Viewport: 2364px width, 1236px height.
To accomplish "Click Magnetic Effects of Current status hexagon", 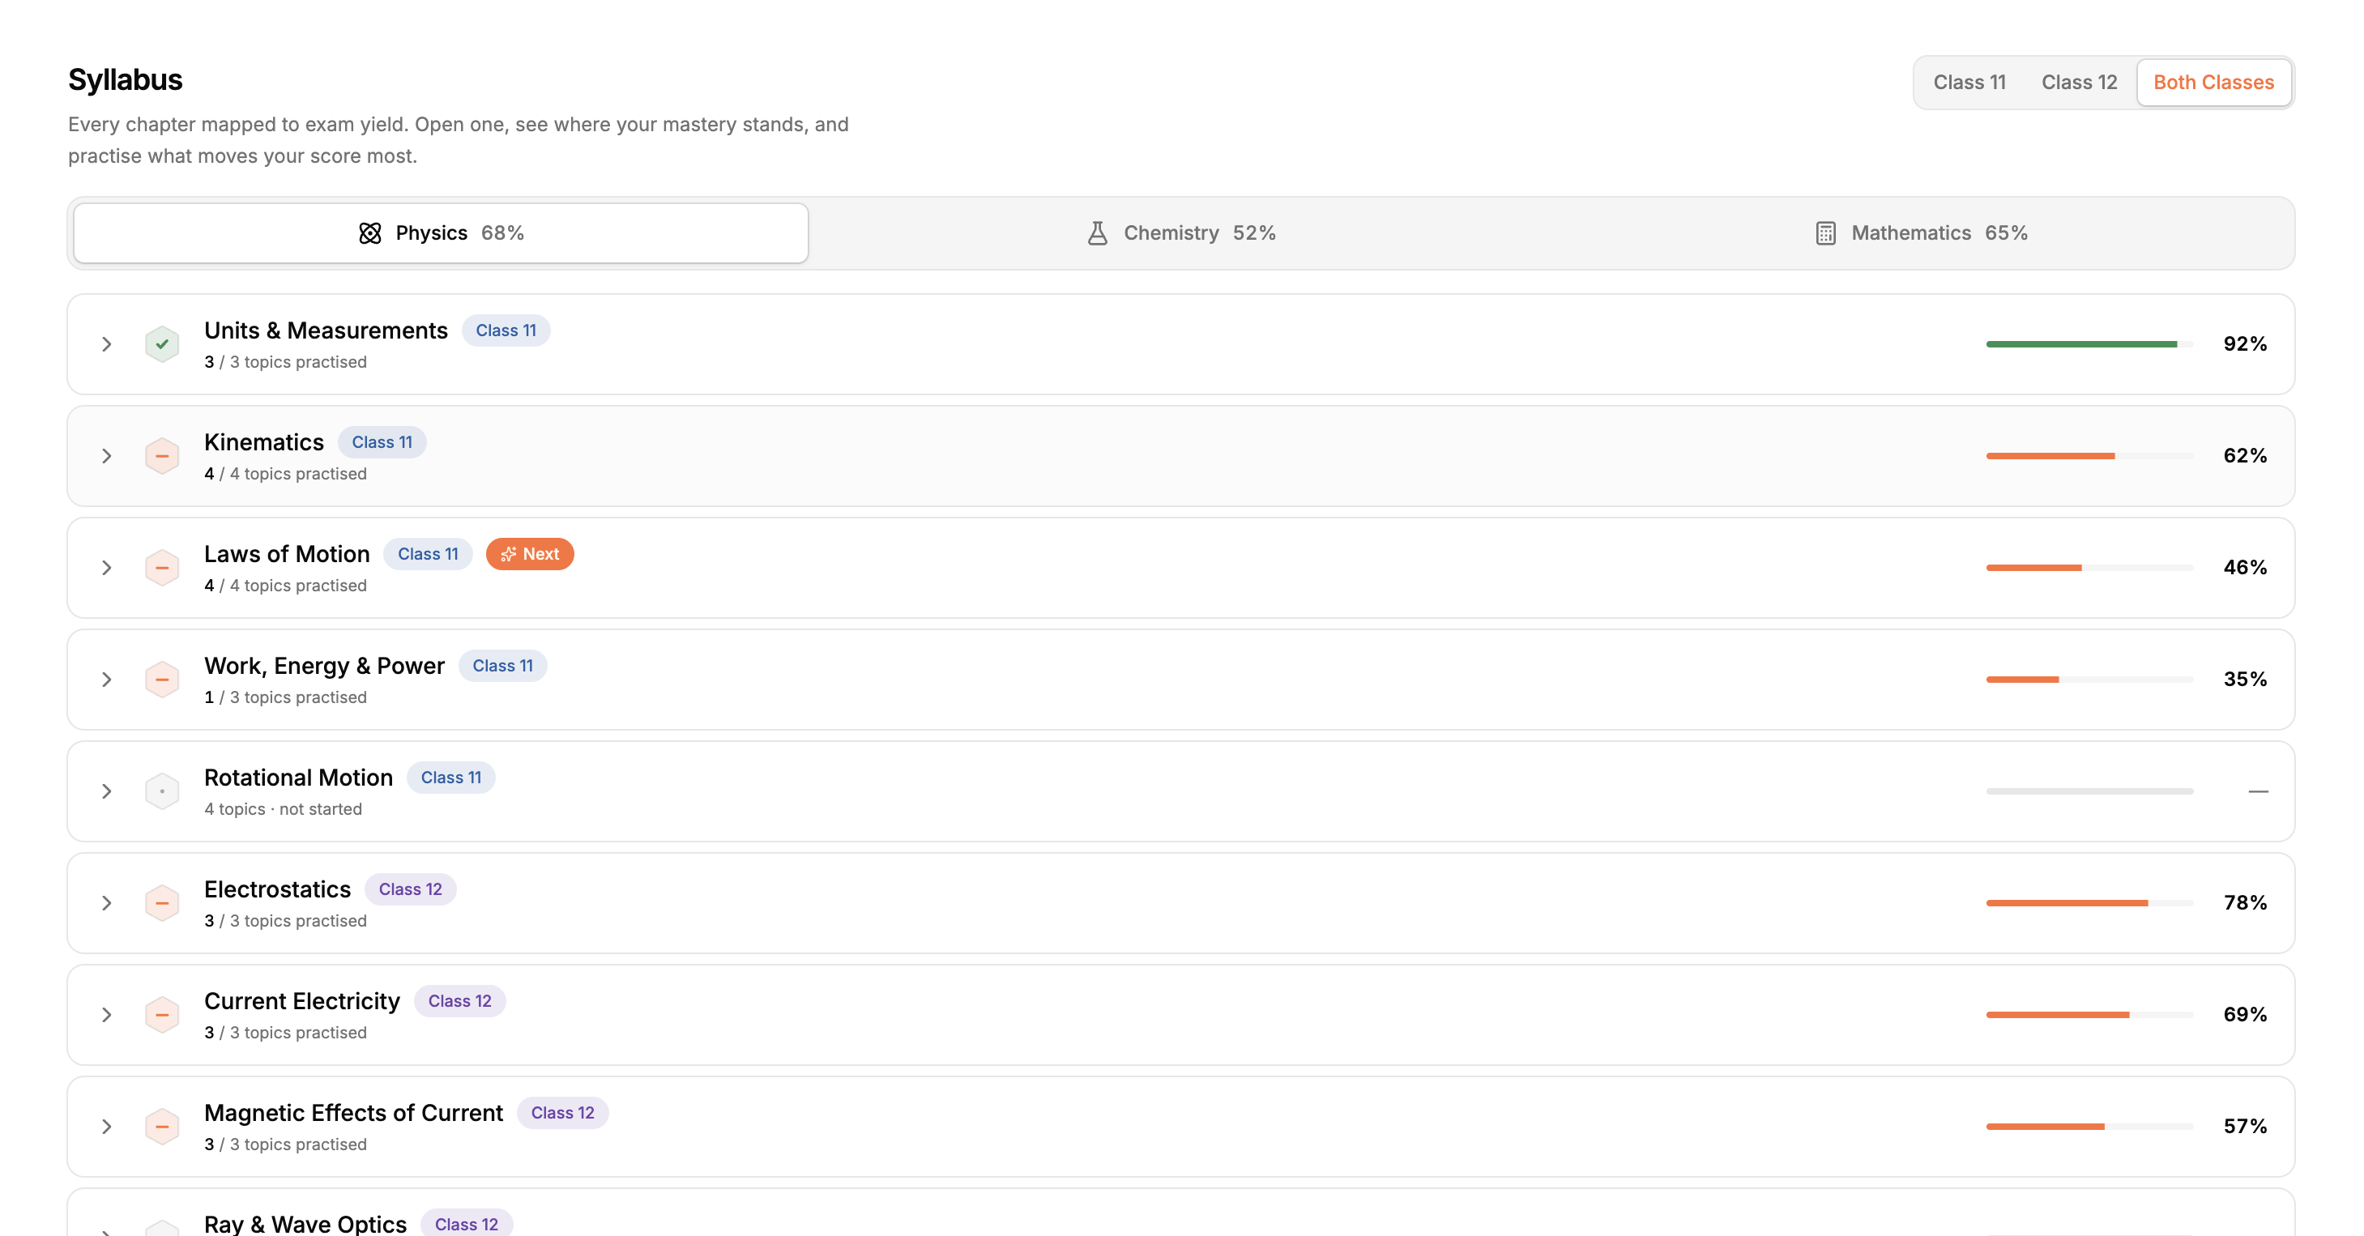I will click(161, 1127).
